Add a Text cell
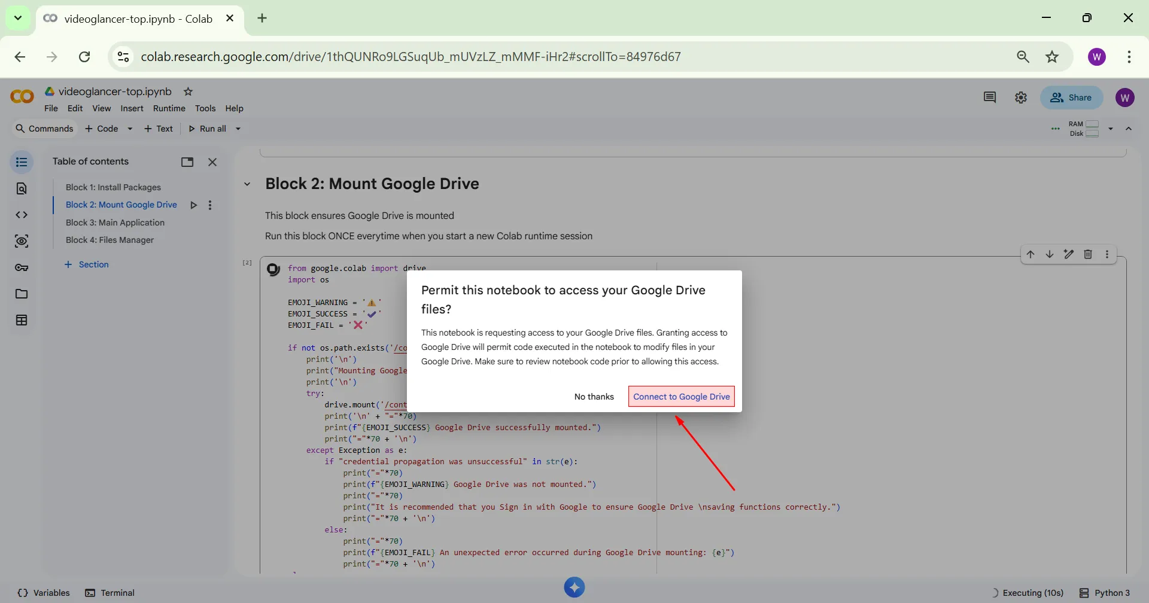The height and width of the screenshot is (603, 1149). tap(159, 129)
